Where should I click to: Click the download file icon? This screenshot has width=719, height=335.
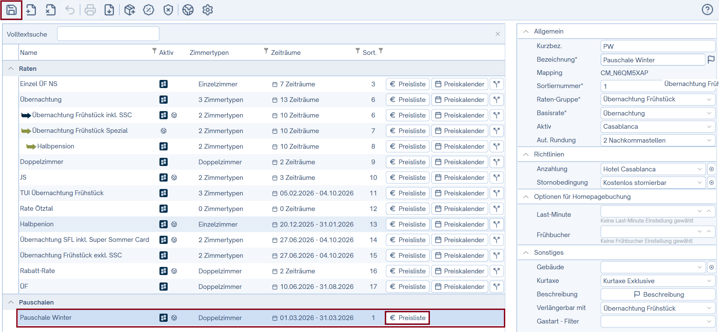click(109, 10)
